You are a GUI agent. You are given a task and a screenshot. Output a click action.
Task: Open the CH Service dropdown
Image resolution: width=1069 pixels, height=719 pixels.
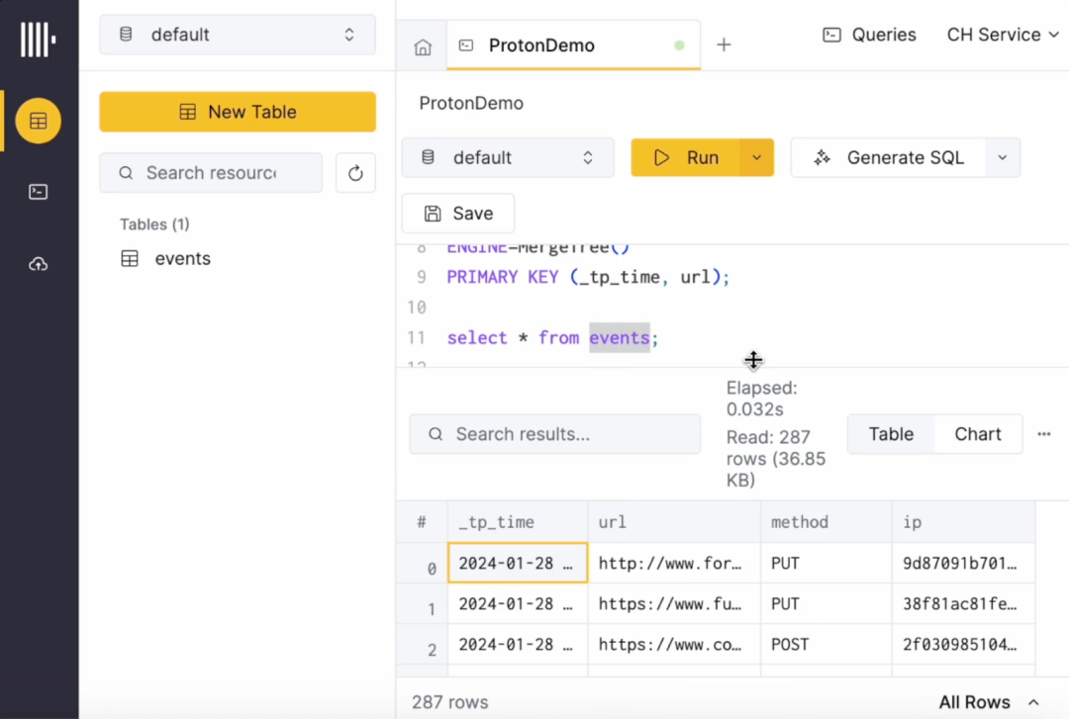(1002, 35)
